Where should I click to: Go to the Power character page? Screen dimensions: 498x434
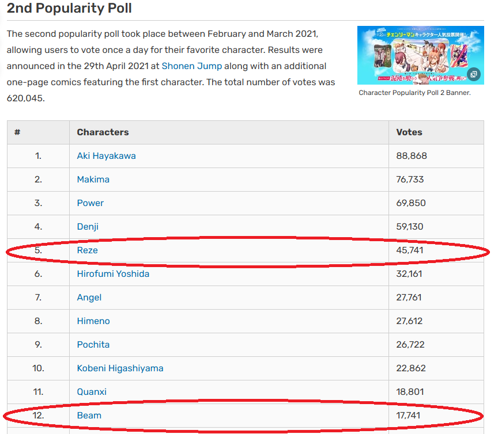point(90,203)
